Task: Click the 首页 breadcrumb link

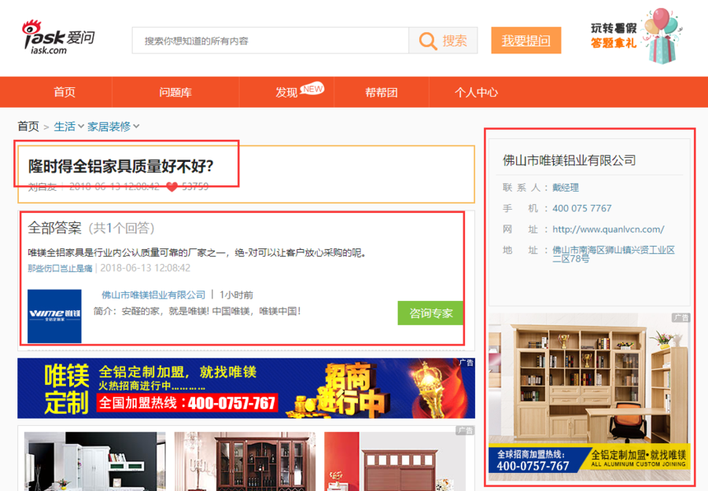Action: click(x=28, y=126)
